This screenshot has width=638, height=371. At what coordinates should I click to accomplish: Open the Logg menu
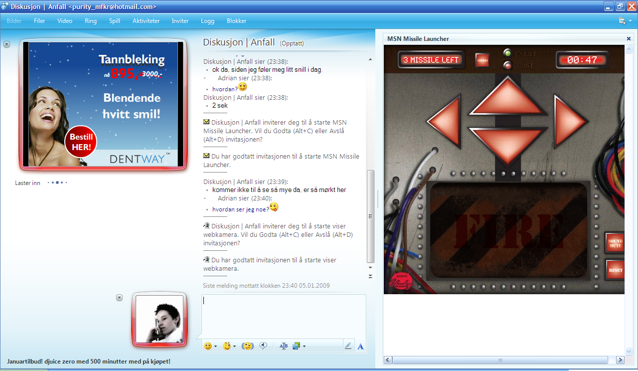[x=207, y=21]
